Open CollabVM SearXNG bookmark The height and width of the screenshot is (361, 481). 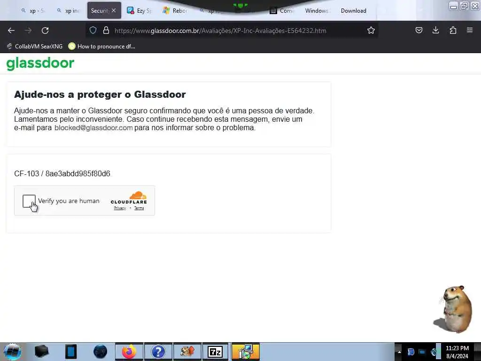point(35,47)
